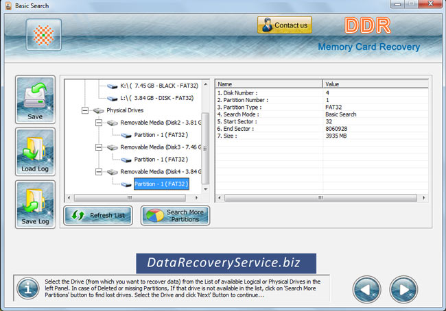Select the Partition Number row
446x311 pixels.
(x=322, y=100)
